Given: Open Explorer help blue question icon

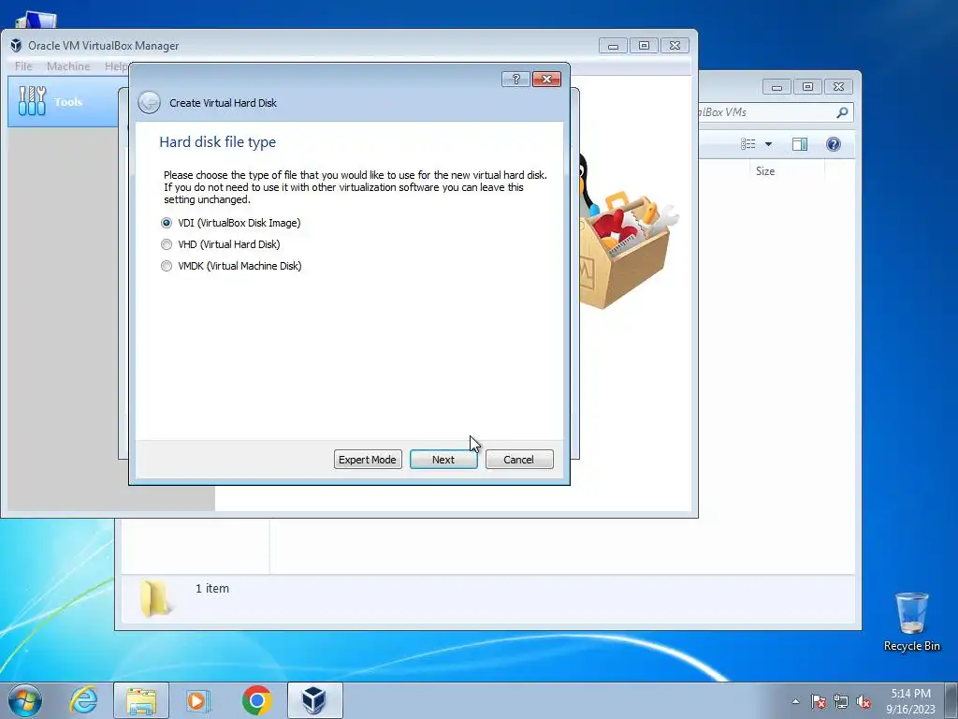Looking at the screenshot, I should (834, 144).
